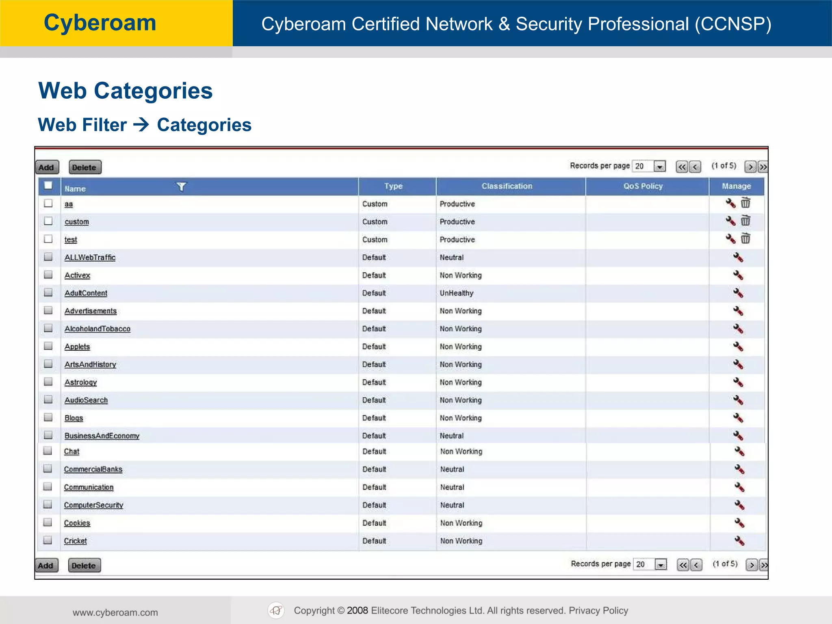832x624 pixels.
Task: Open wrench icon for Blogs row
Action: (x=738, y=418)
